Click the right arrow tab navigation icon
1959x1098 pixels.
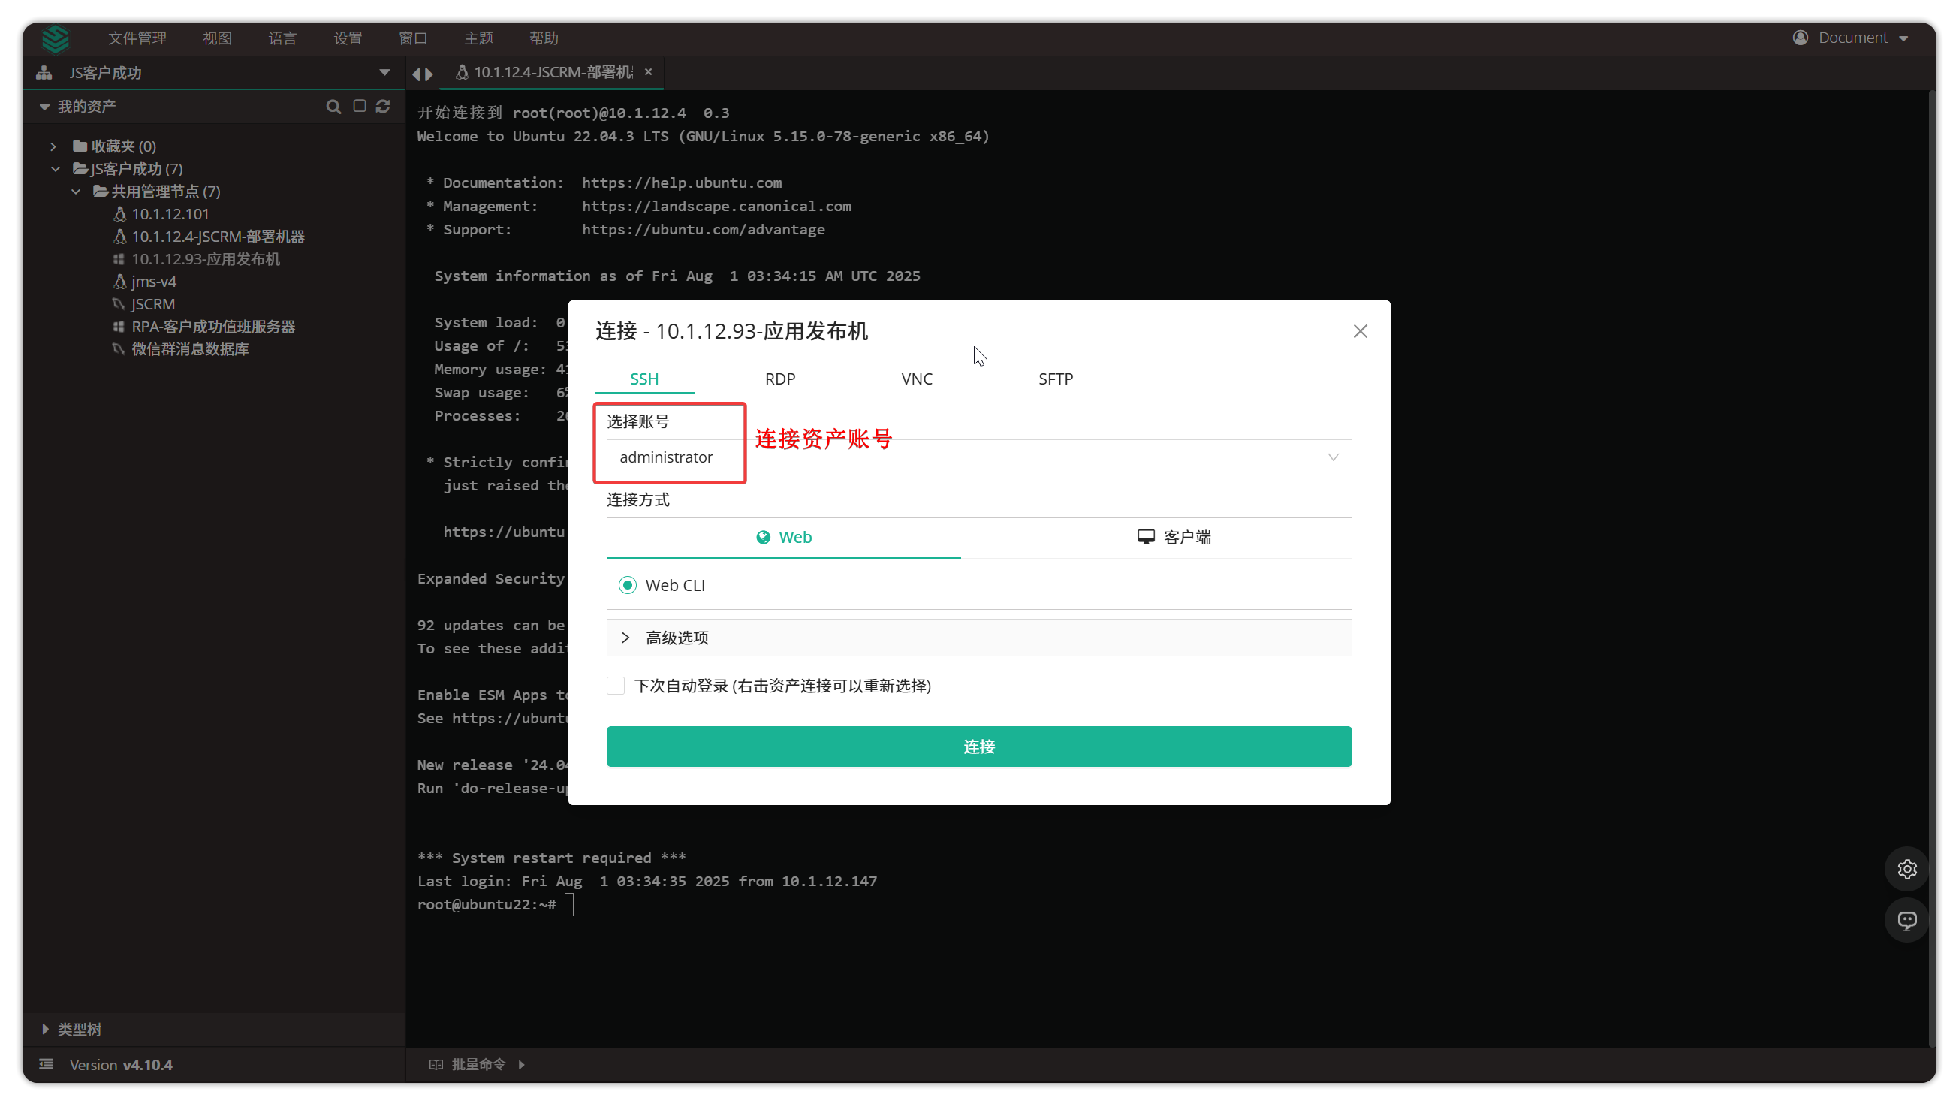429,74
